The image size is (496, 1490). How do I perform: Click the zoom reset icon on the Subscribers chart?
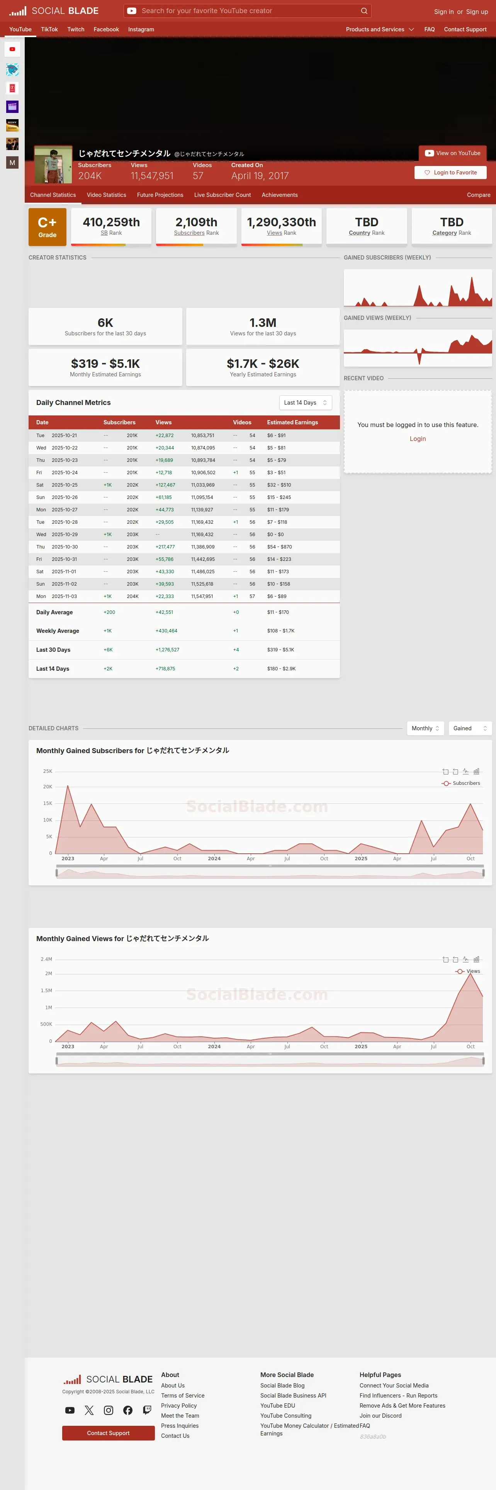[455, 772]
